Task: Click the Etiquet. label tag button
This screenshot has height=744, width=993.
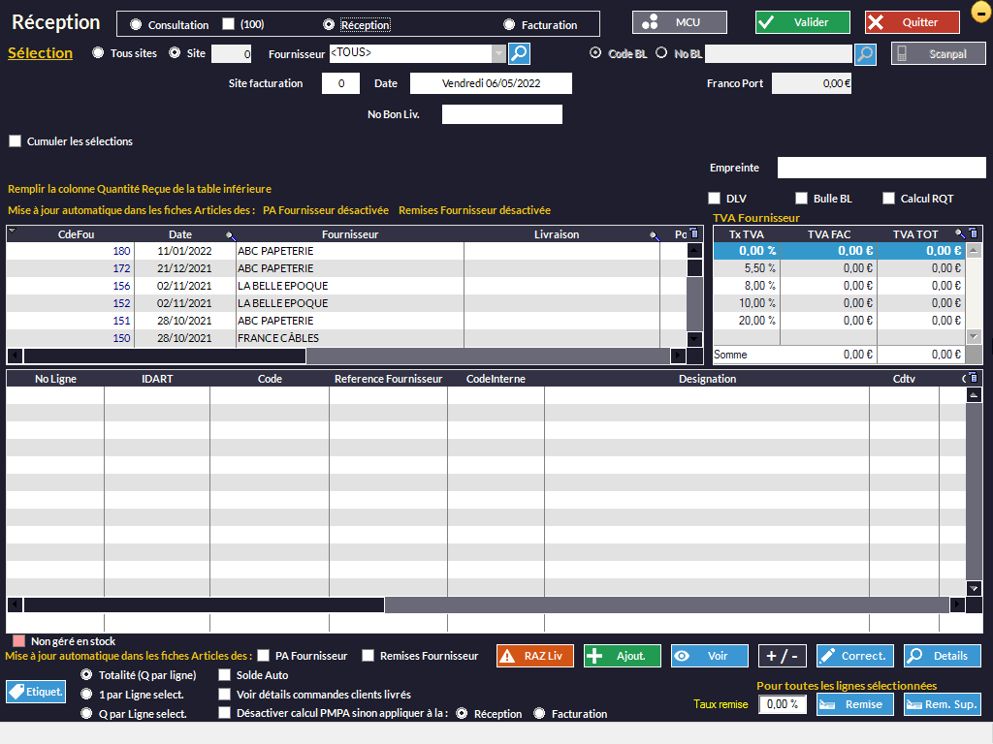Action: click(x=36, y=692)
